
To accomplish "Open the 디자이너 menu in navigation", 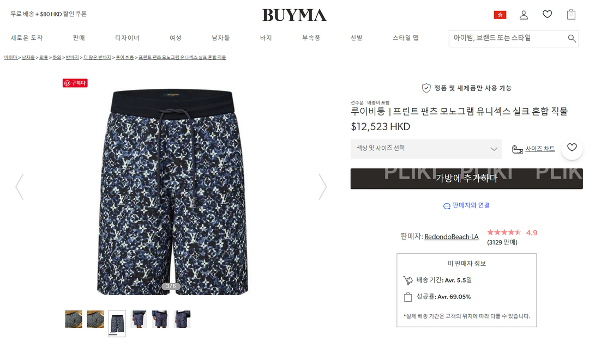I will pos(127,38).
